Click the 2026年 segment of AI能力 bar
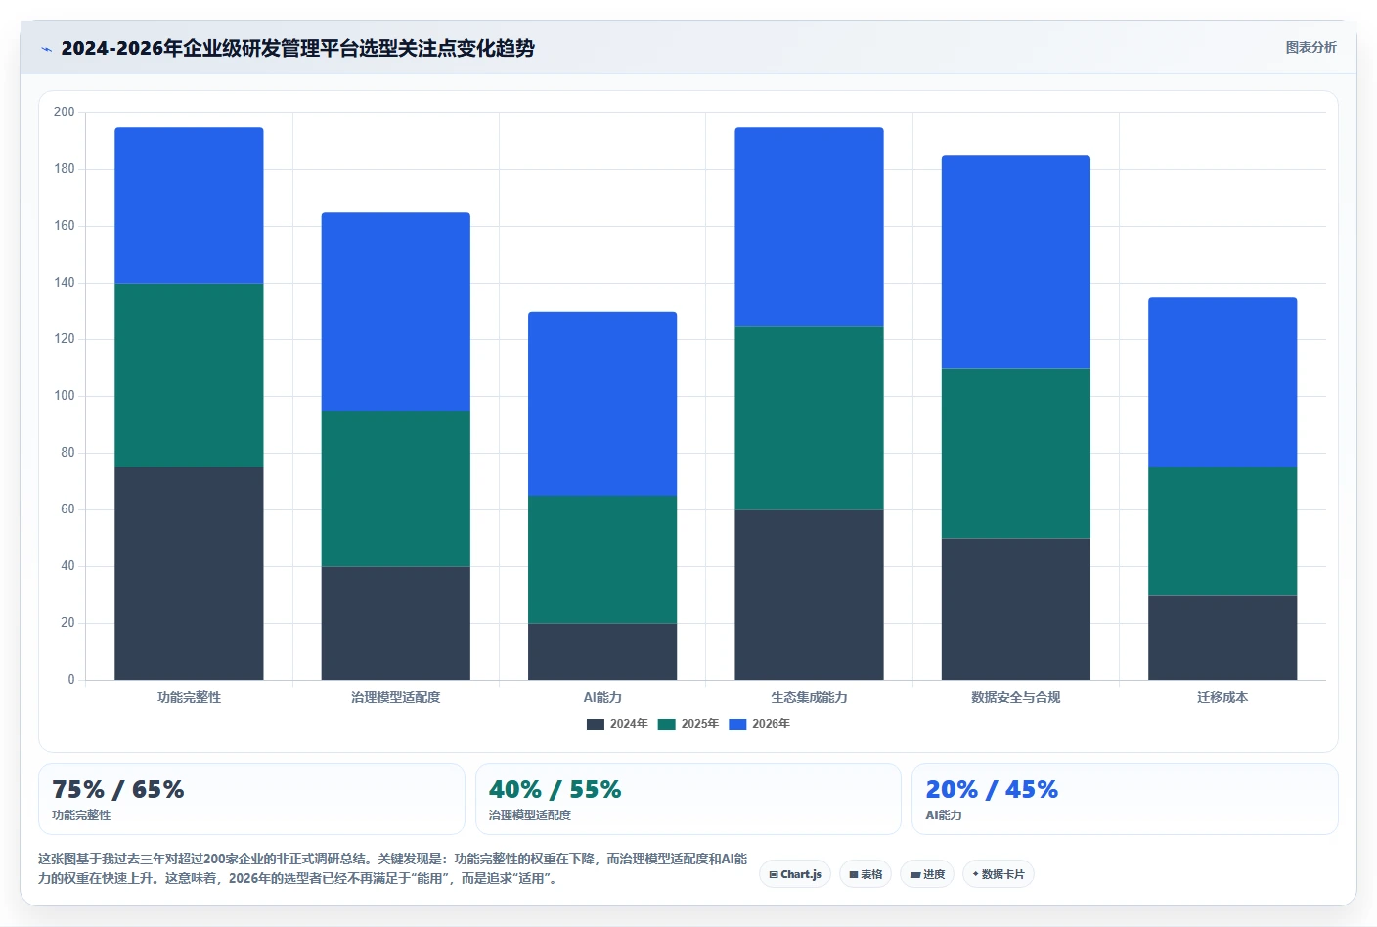1377x927 pixels. click(602, 404)
